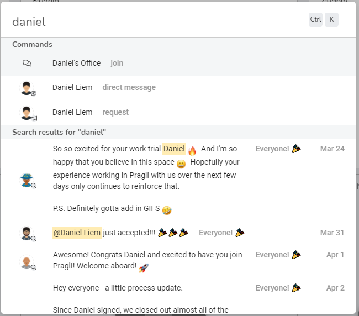
Task: Click the bald avatar beside the 'Welcome aboard' message
Action: pos(27,262)
